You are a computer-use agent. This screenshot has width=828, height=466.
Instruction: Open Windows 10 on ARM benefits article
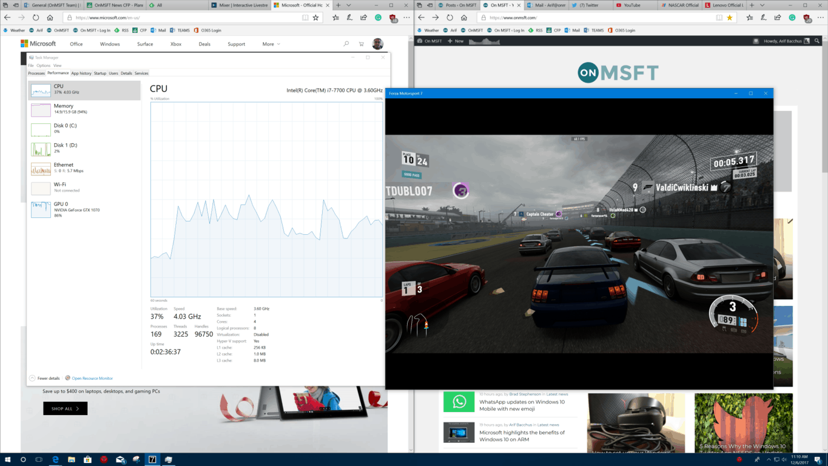tap(522, 436)
